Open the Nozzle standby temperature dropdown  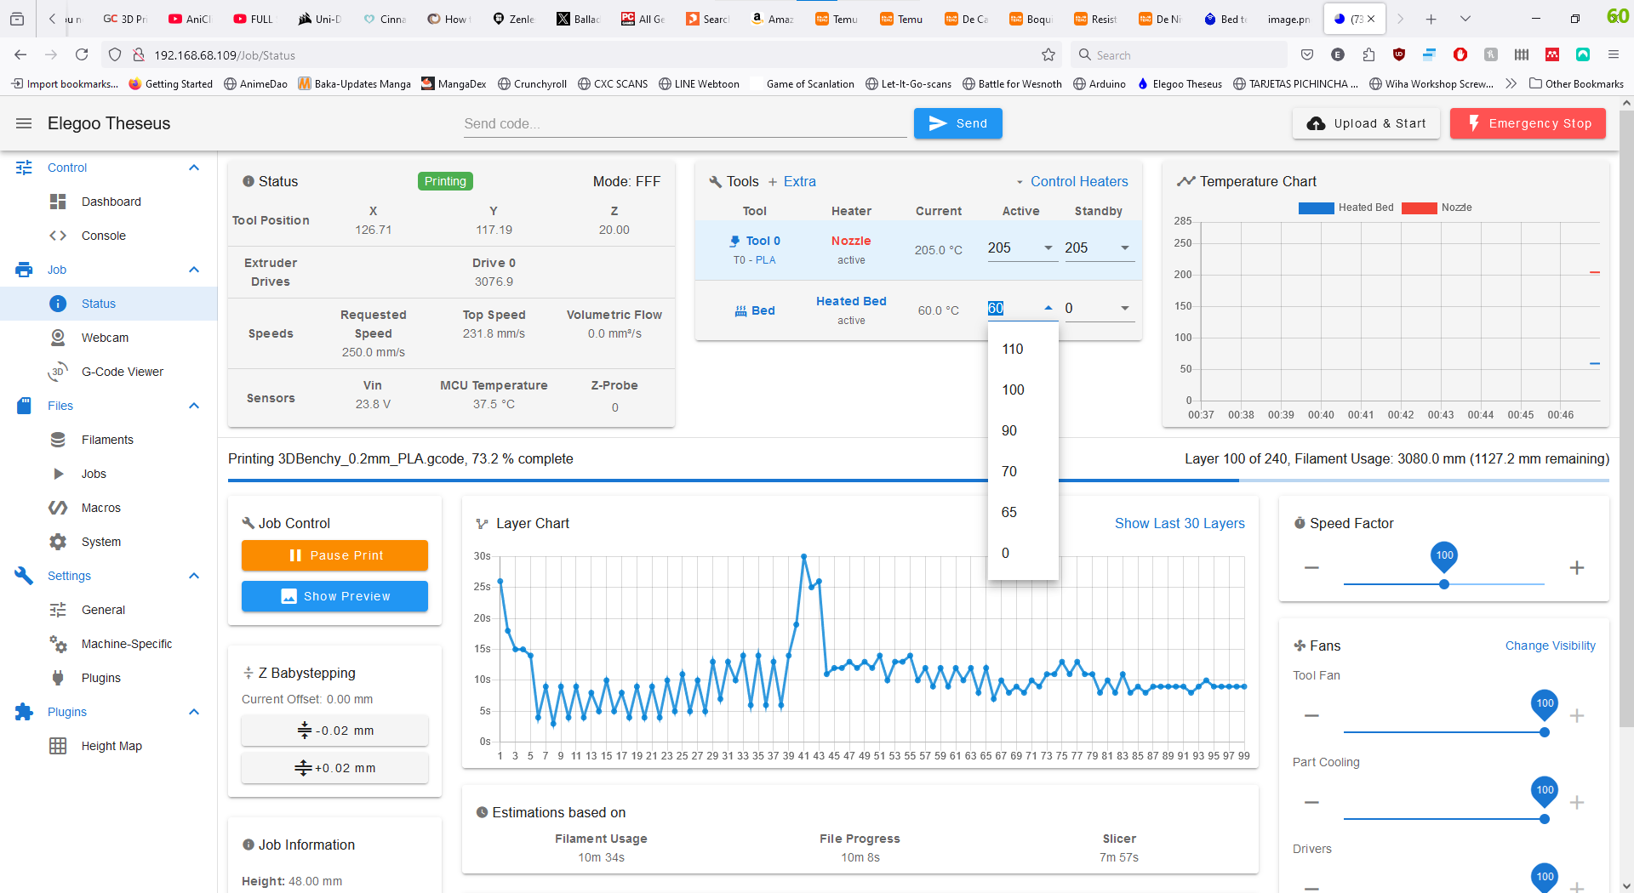(x=1125, y=247)
